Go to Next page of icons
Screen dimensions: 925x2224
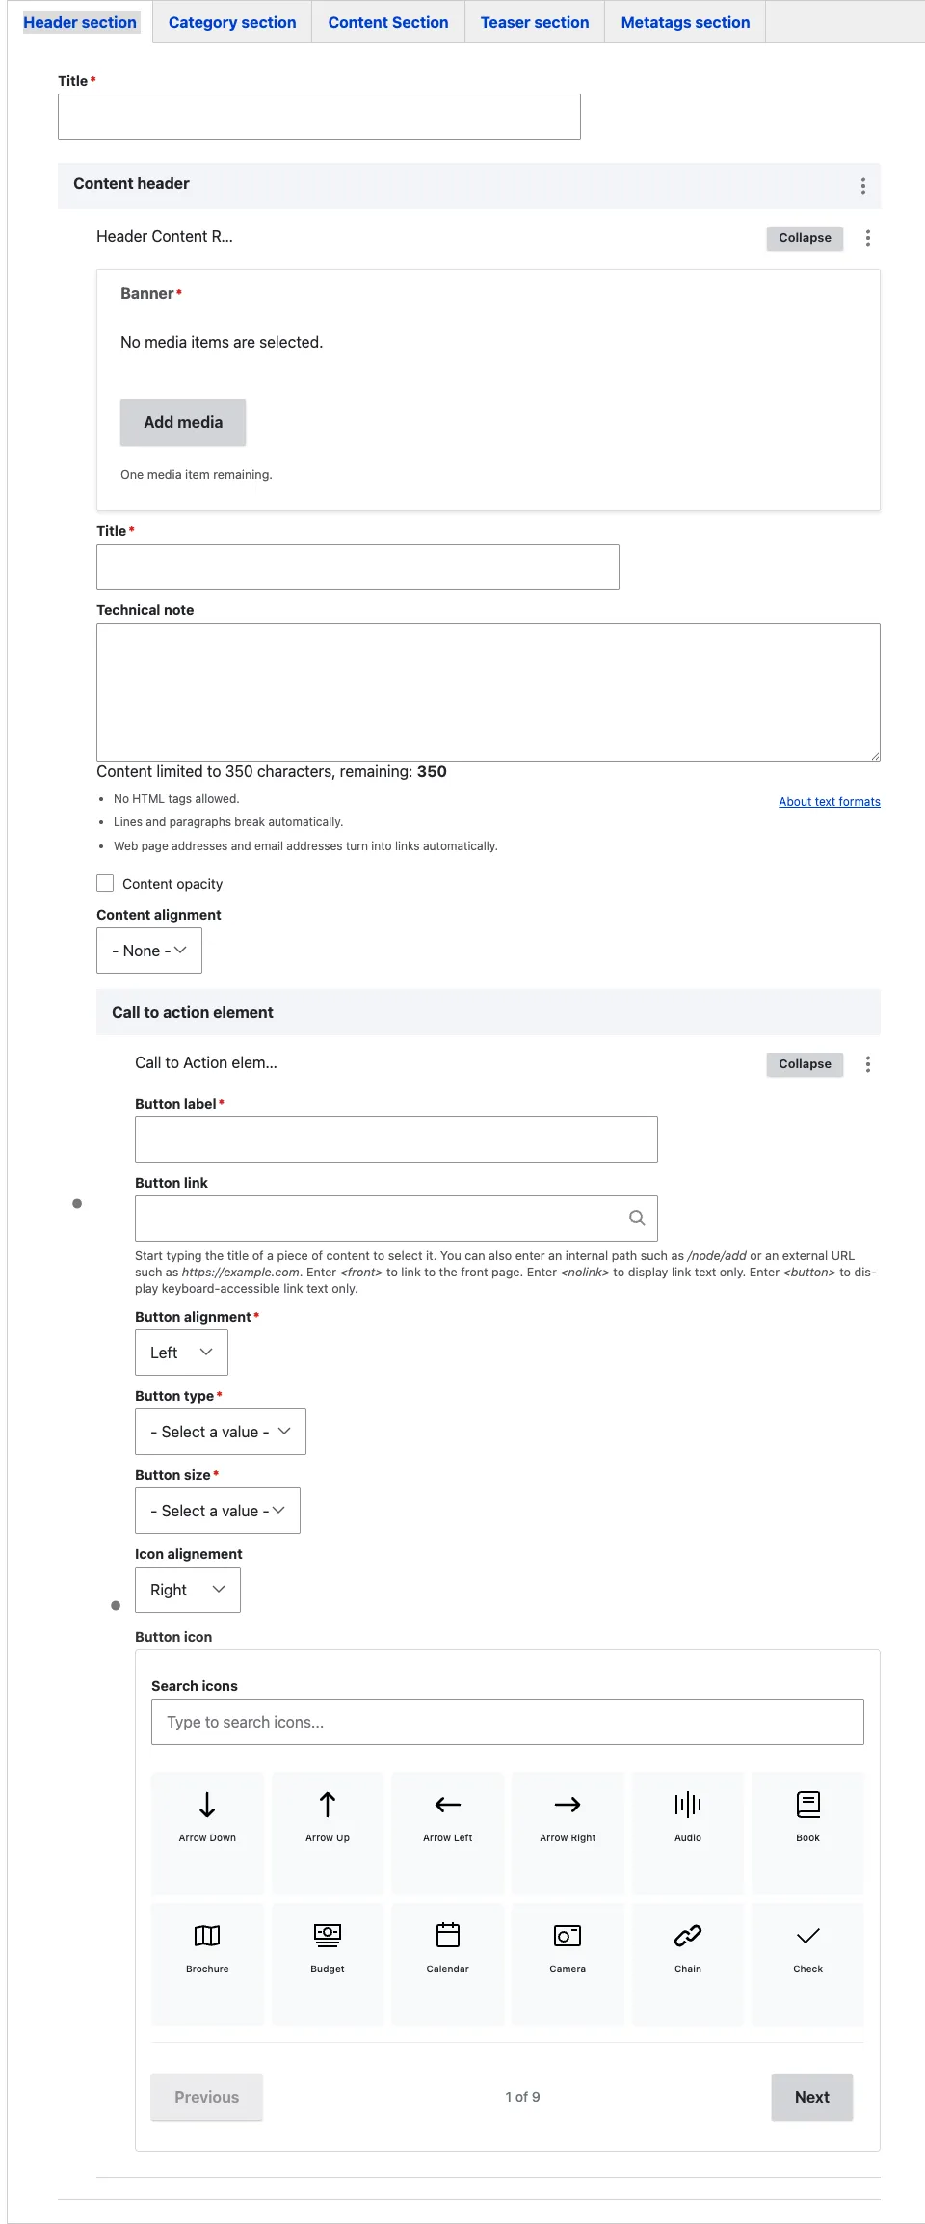pos(812,2097)
